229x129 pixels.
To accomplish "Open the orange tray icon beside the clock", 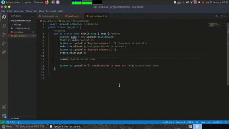I will [x=203, y=3].
